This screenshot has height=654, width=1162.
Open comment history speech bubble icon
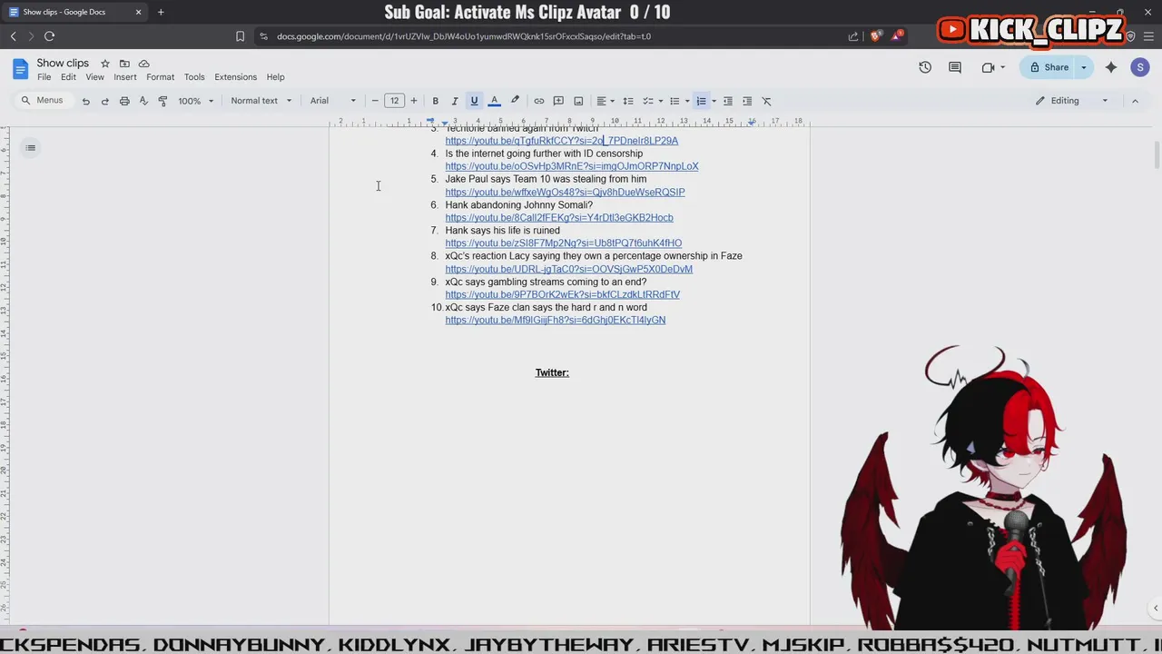[x=955, y=67]
